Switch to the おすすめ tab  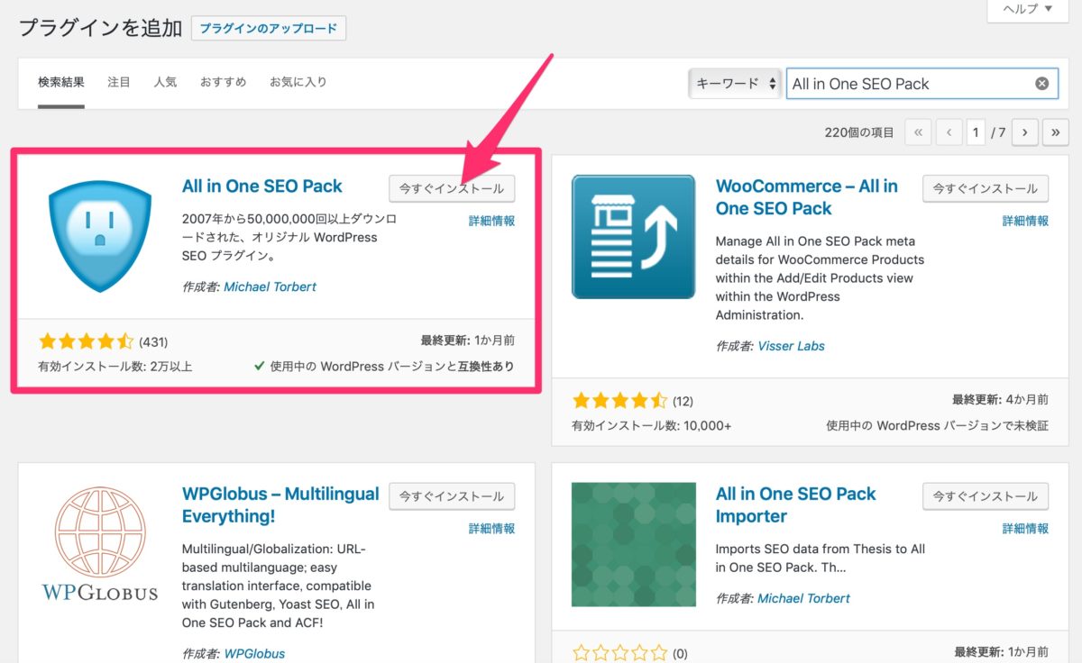[x=223, y=82]
